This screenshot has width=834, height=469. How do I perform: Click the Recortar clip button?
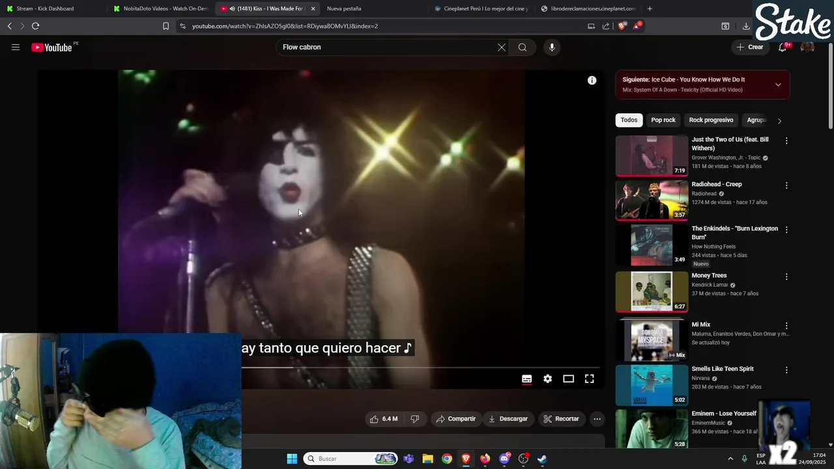(x=561, y=419)
